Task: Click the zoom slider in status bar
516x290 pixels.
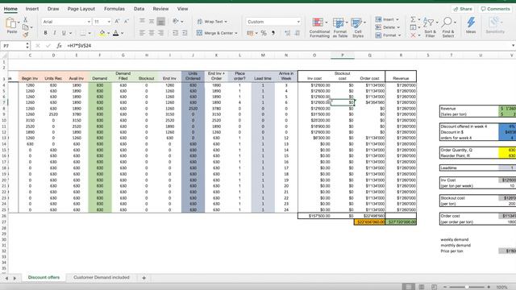Action: 467,287
